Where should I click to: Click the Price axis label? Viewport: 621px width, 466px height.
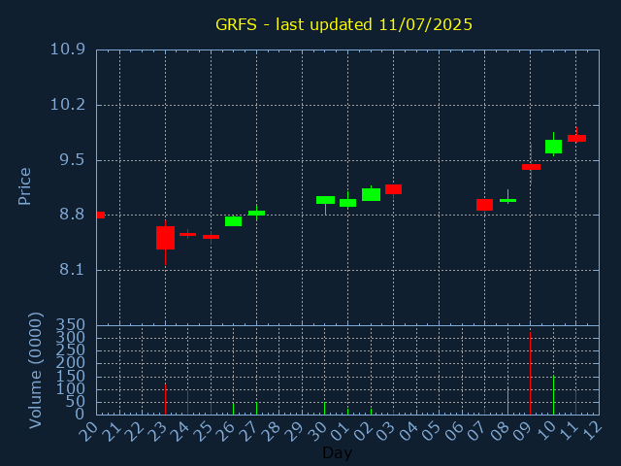click(24, 186)
